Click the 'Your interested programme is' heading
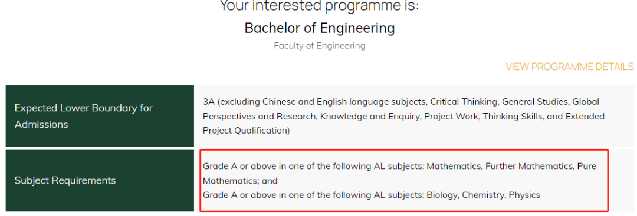The height and width of the screenshot is (216, 637). (x=319, y=6)
